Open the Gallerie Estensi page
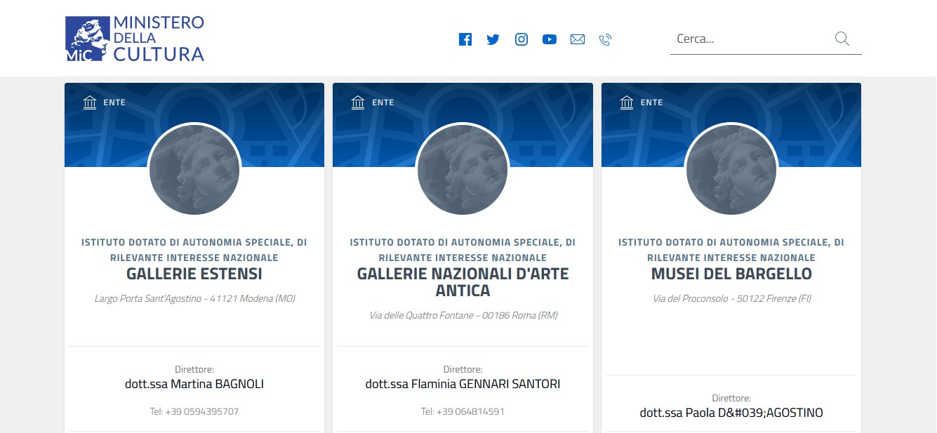 (194, 274)
